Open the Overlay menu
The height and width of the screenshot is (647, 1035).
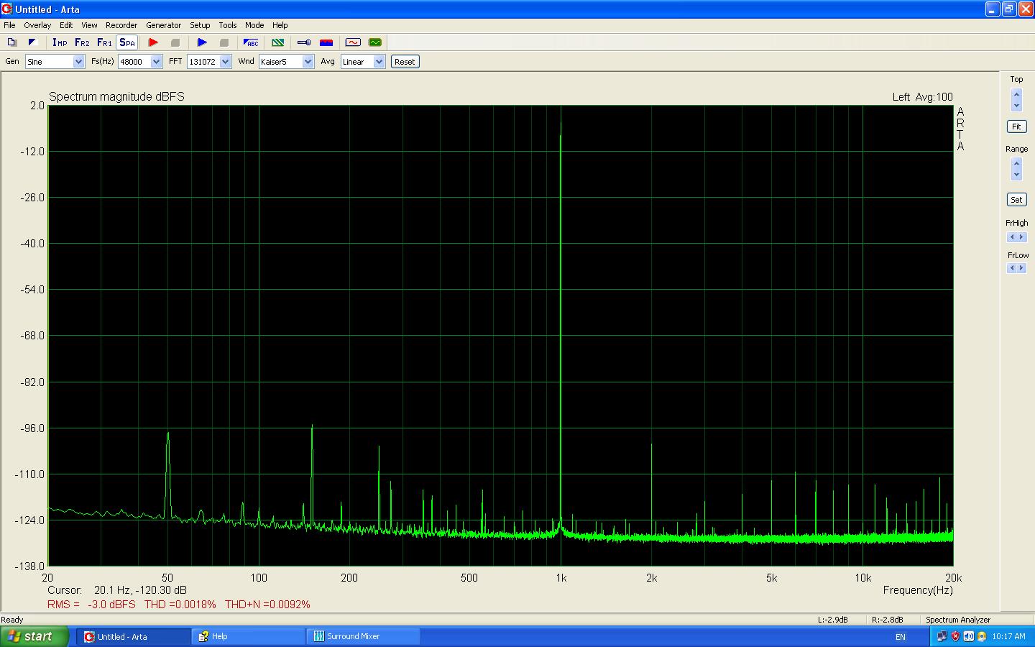pyautogui.click(x=37, y=25)
